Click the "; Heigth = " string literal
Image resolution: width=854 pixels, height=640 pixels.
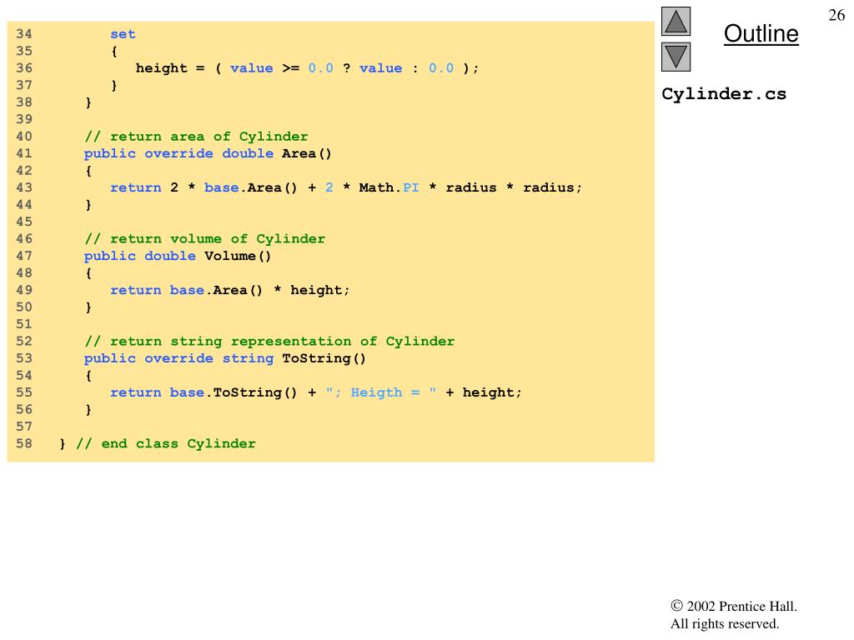point(380,392)
